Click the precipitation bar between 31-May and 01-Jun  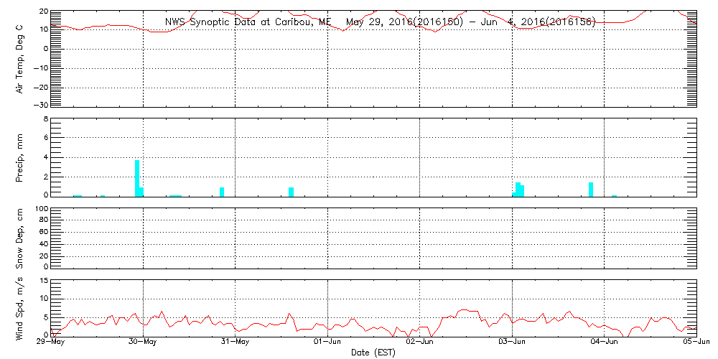(x=292, y=192)
